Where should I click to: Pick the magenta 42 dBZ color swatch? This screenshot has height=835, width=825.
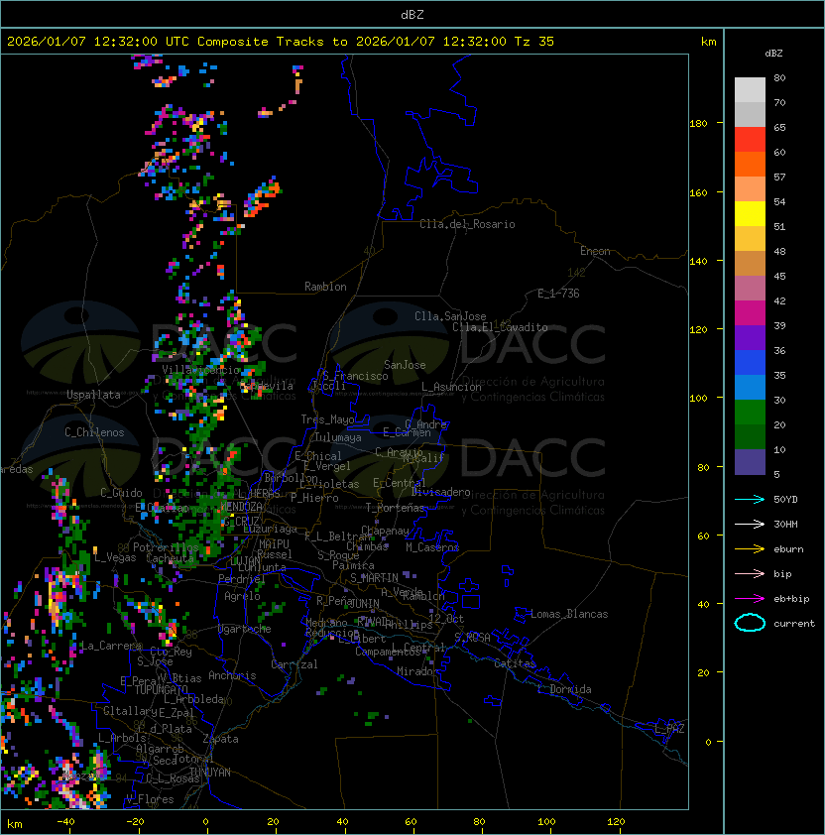(750, 313)
